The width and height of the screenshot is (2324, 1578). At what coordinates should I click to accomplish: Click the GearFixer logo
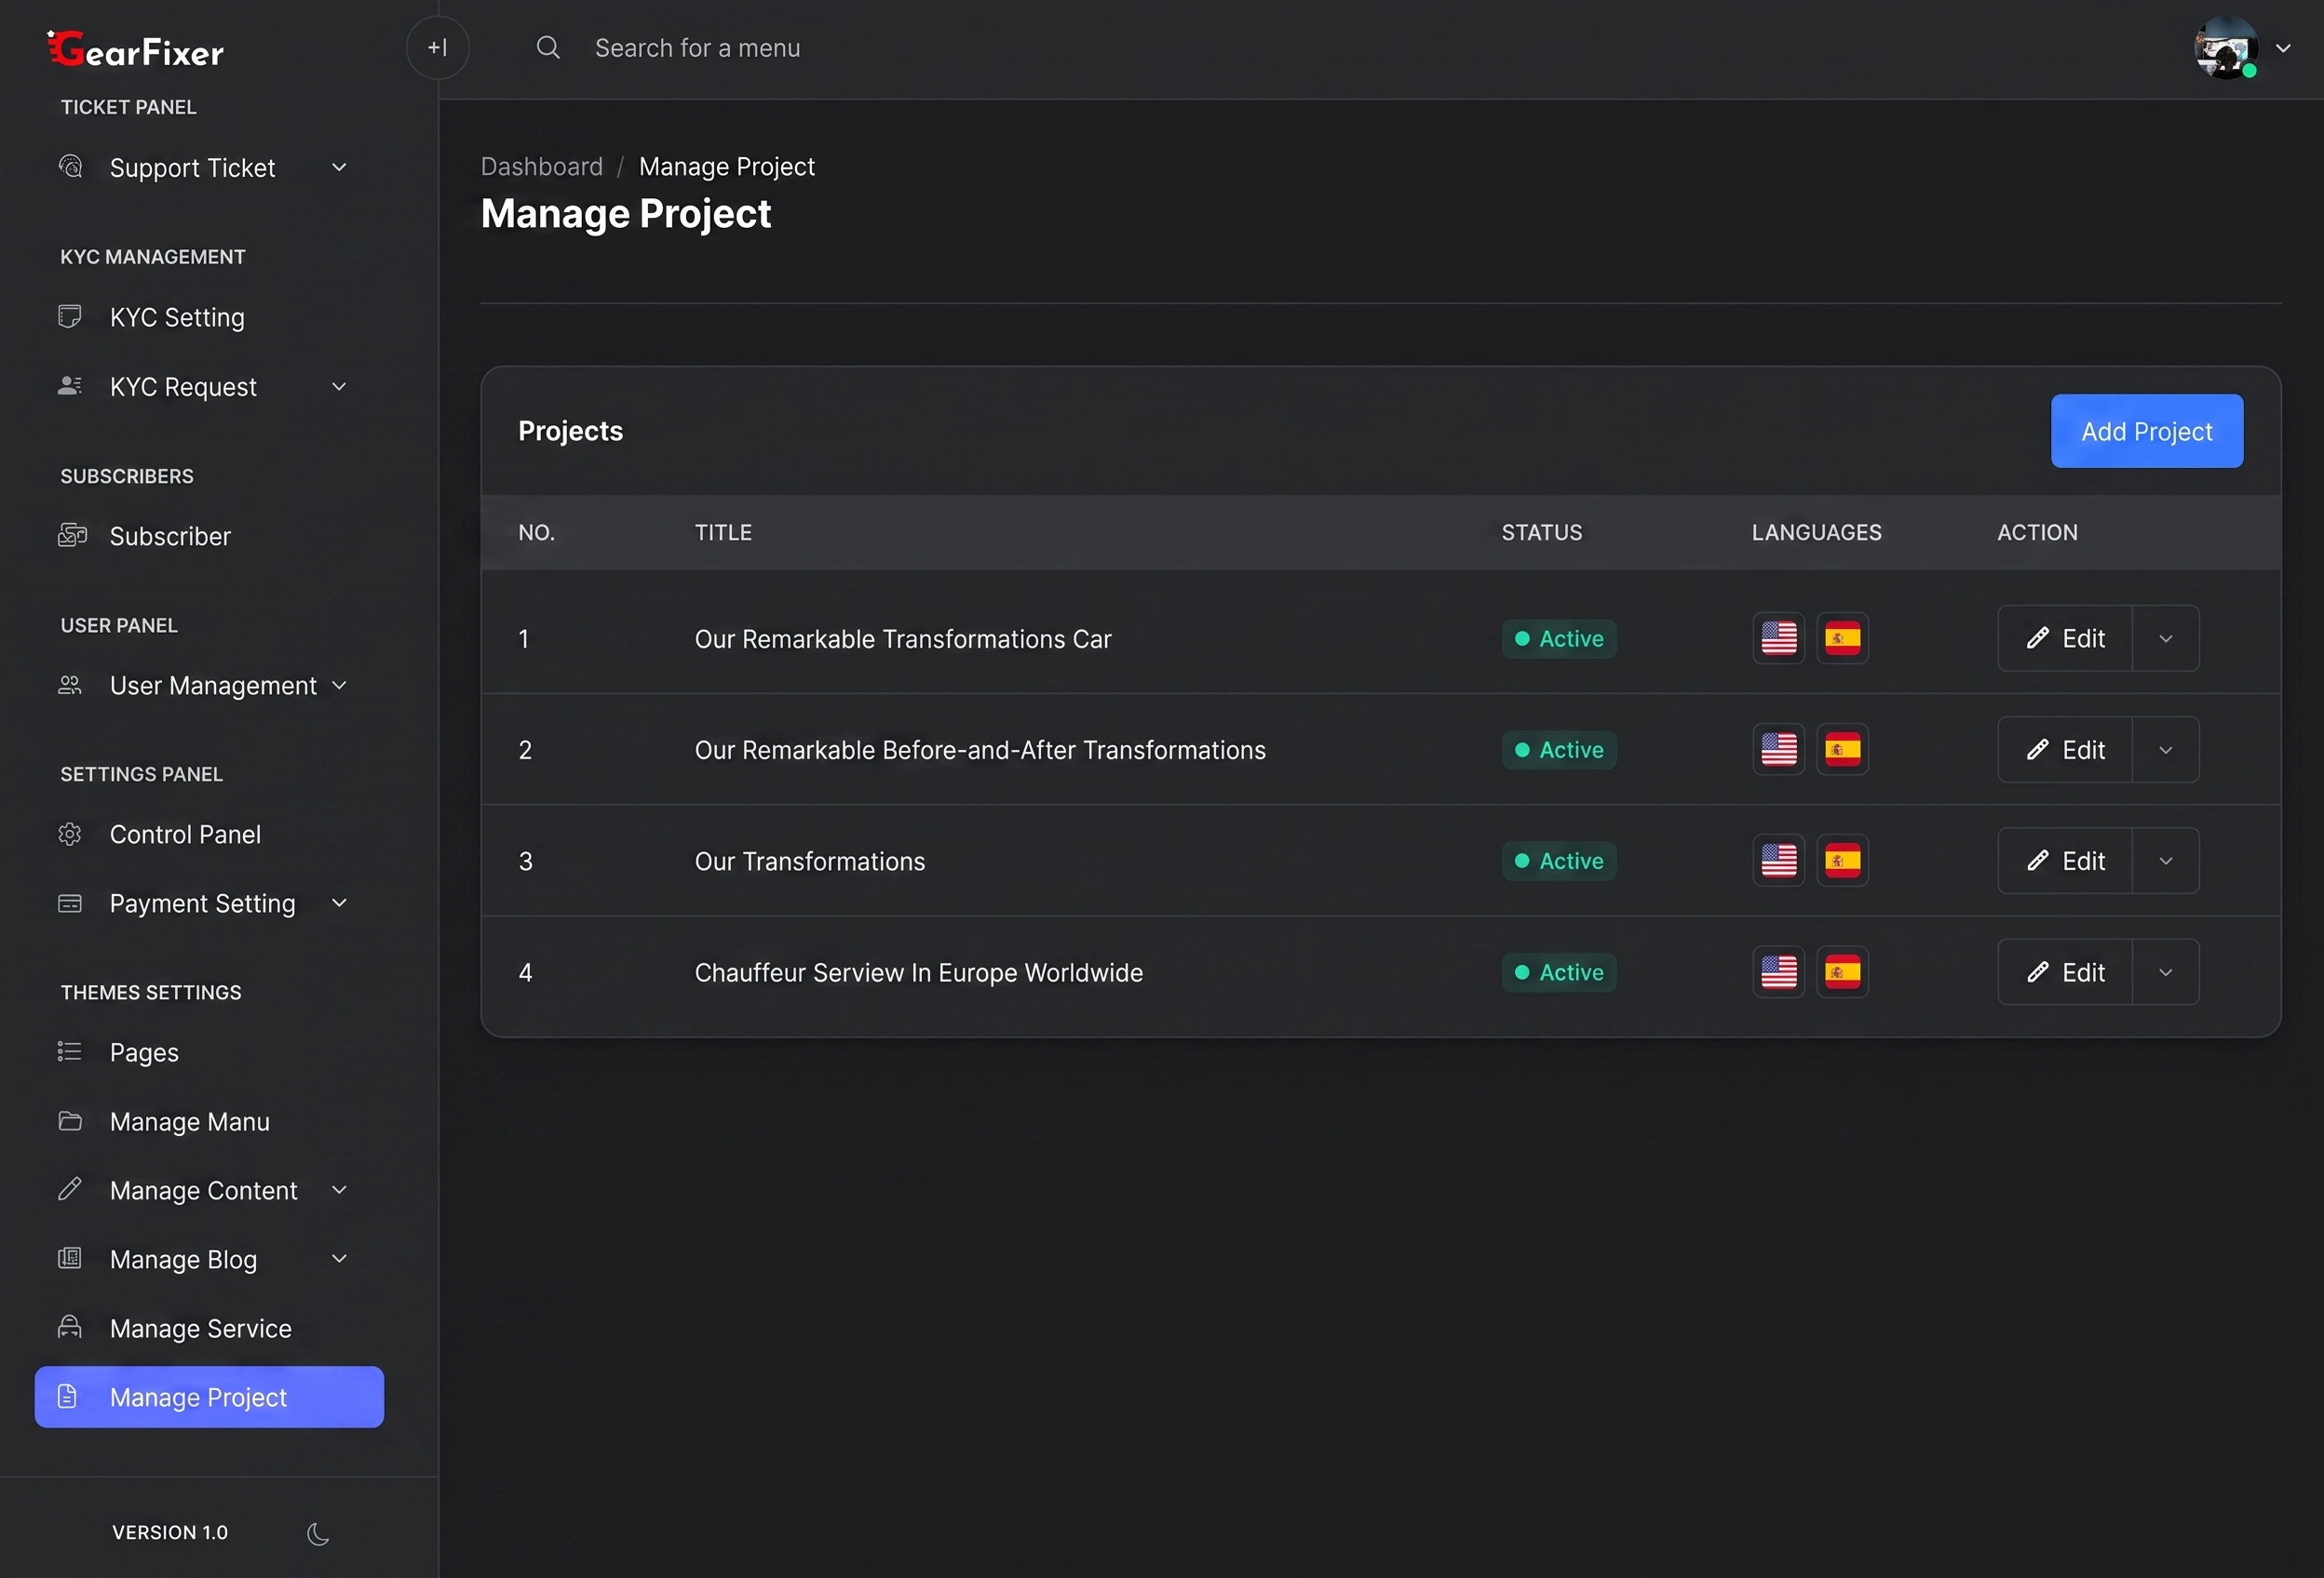pyautogui.click(x=135, y=49)
